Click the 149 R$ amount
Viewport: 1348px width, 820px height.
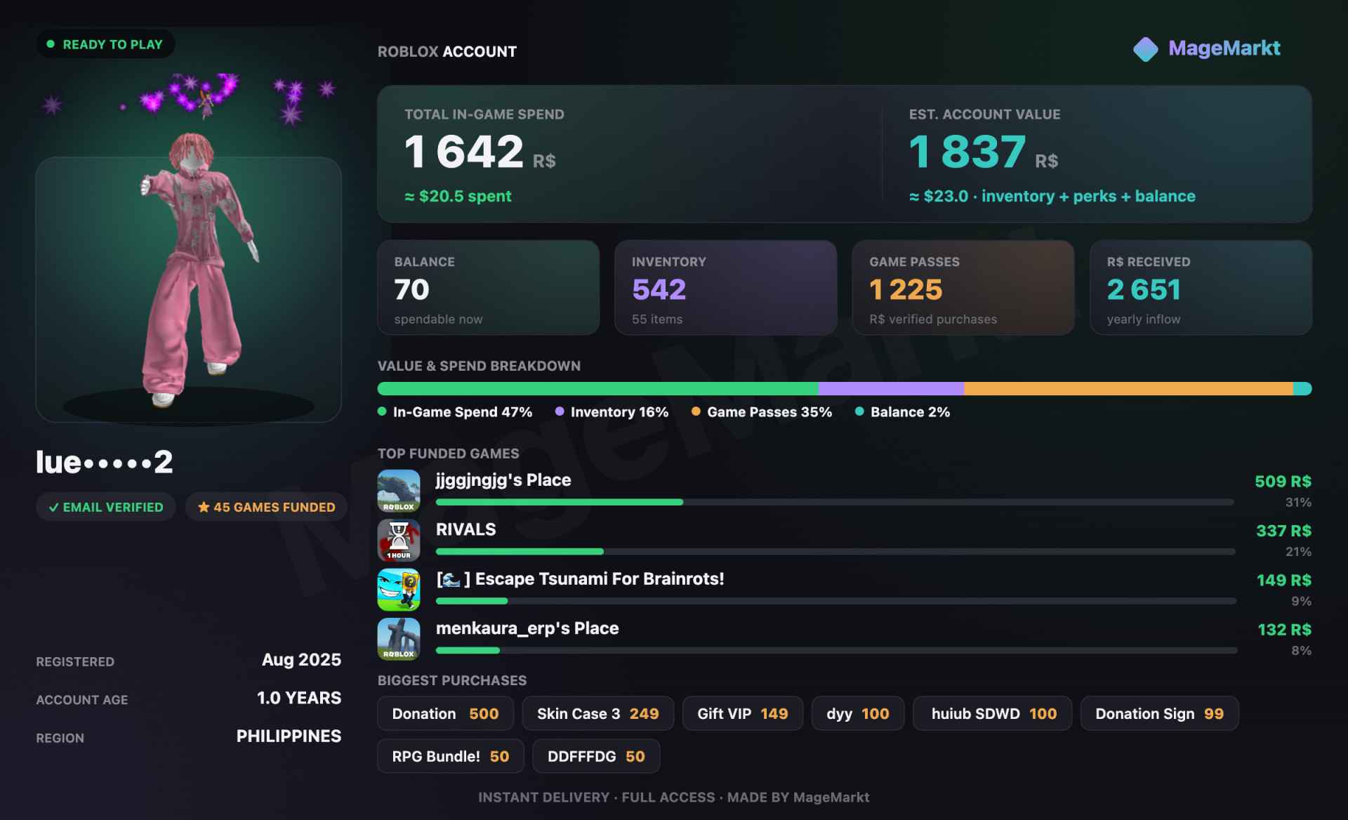point(1283,580)
